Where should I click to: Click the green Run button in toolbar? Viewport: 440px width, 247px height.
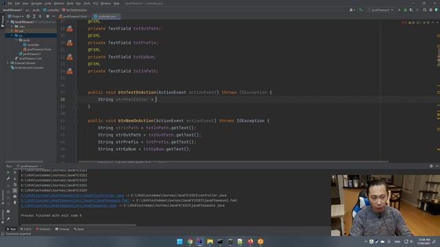(x=399, y=10)
